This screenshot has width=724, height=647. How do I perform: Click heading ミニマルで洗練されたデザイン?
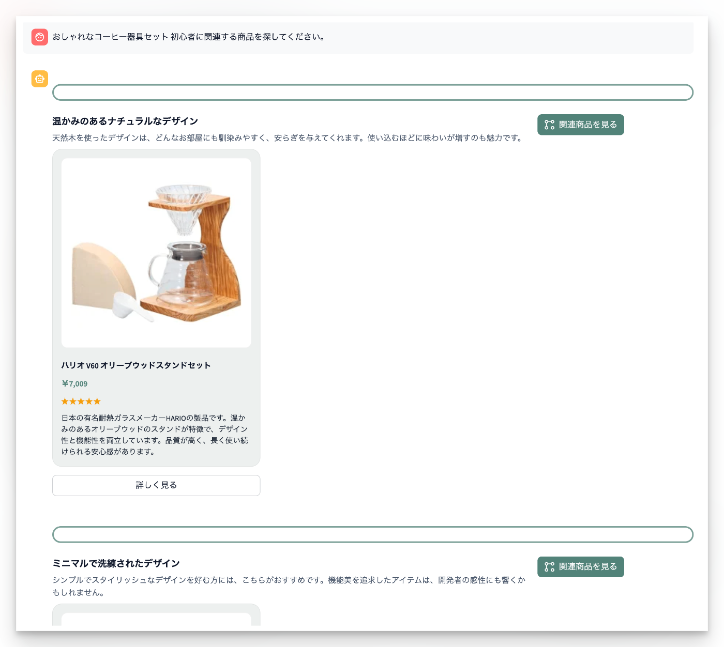pos(116,563)
